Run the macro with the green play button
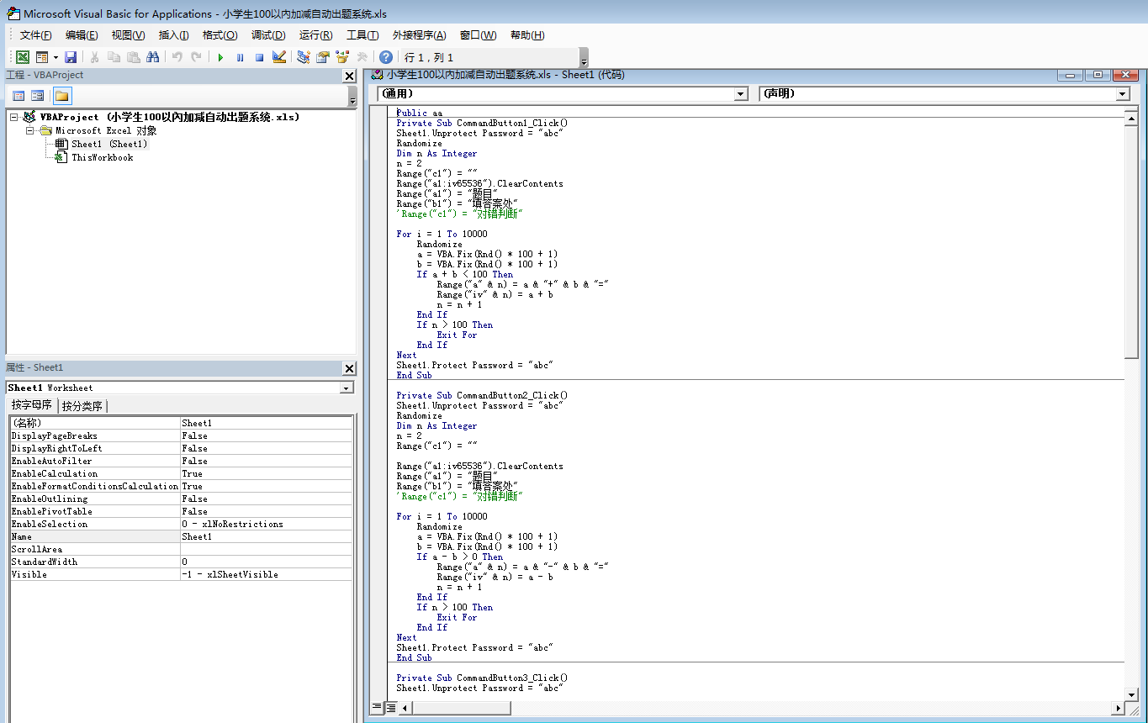Screen dimensions: 1148x723 (x=220, y=57)
